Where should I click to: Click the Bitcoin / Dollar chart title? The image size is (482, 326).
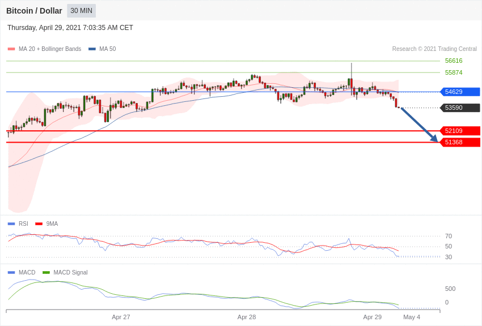(34, 11)
